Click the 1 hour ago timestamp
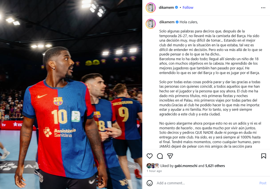The width and height of the screenshot is (270, 189). [x=154, y=171]
